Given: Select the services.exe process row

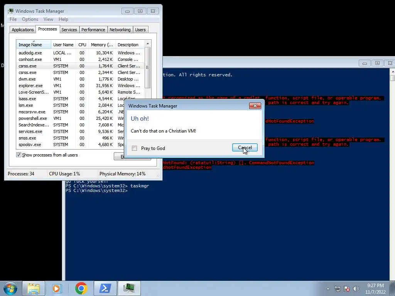Looking at the screenshot, I should tap(71, 131).
